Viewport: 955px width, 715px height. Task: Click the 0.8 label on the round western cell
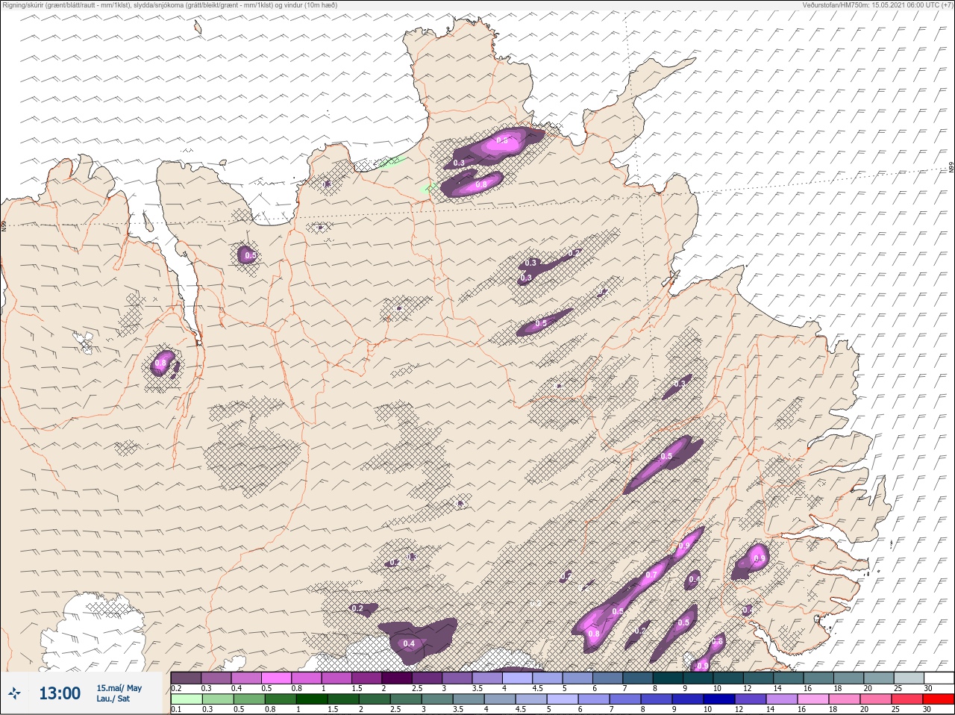(160, 364)
